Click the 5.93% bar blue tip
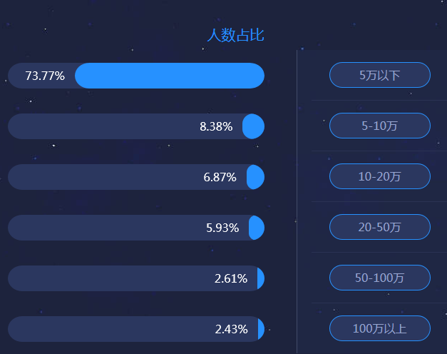 [x=257, y=228]
